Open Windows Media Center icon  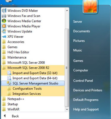pos(4,21)
